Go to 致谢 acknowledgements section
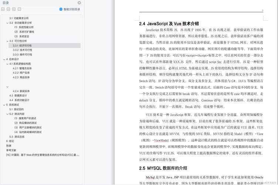 9,146
